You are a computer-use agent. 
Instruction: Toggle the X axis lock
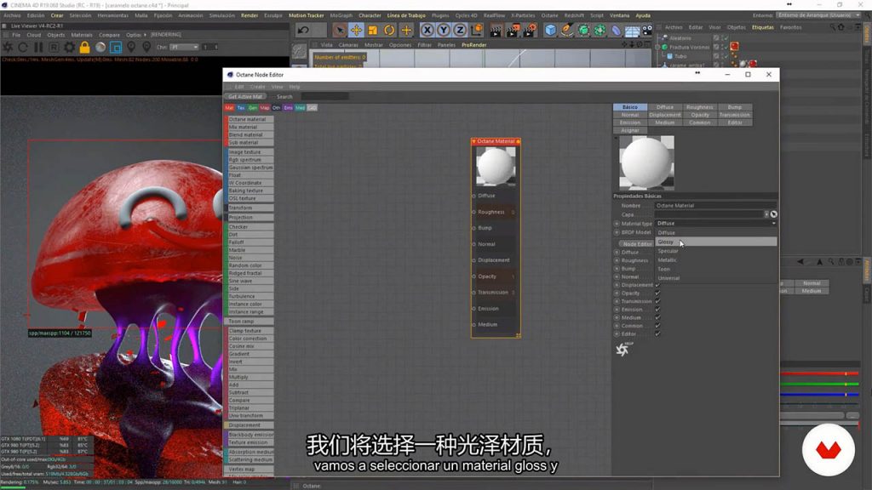[427, 30]
